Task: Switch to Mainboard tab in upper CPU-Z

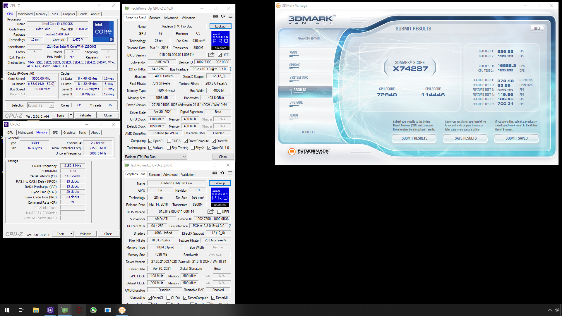Action: 25,14
